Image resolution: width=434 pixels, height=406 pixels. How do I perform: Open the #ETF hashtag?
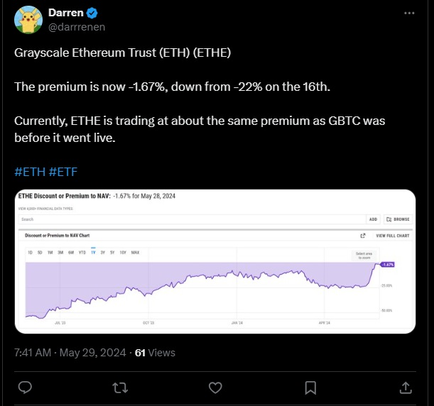coord(63,172)
